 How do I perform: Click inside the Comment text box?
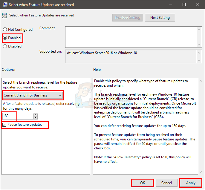[131, 37]
